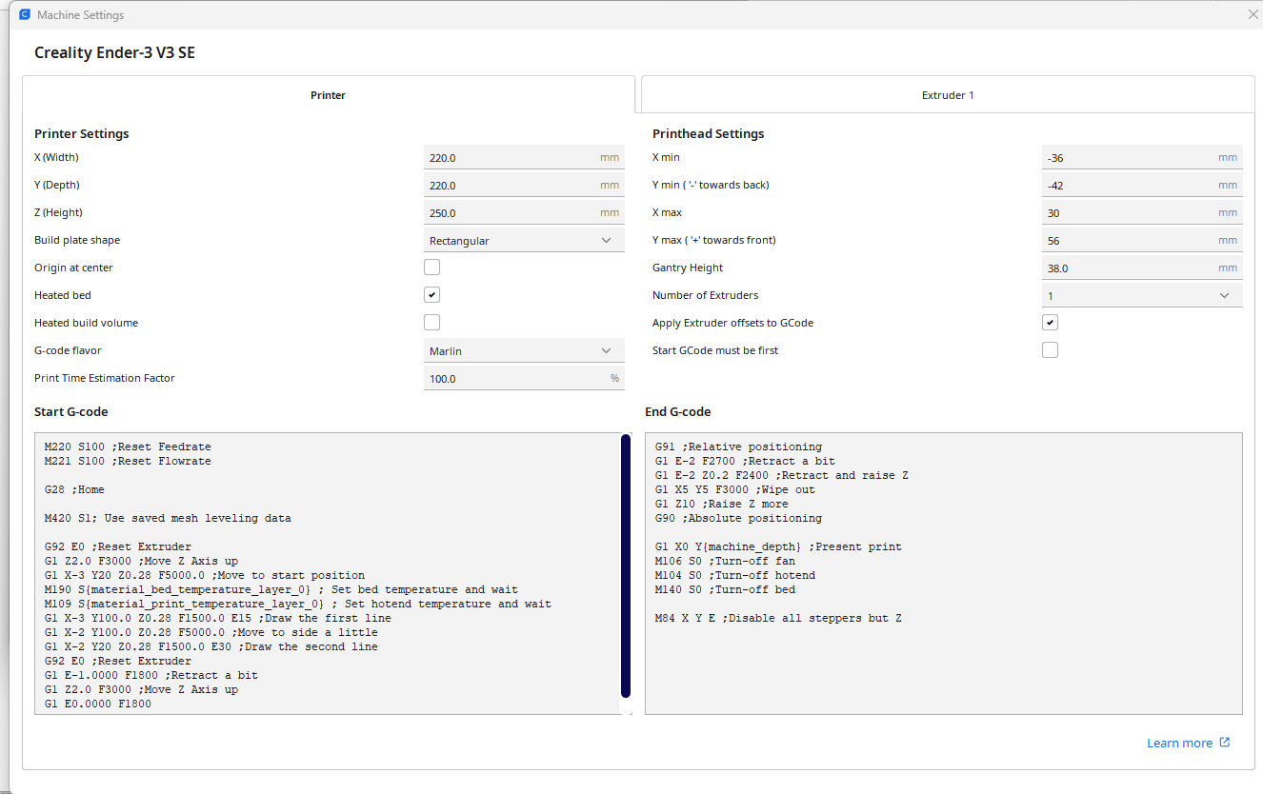The width and height of the screenshot is (1263, 794).
Task: Click the 'M140 S0 ;Turn-off bed' line
Action: pyautogui.click(x=725, y=589)
